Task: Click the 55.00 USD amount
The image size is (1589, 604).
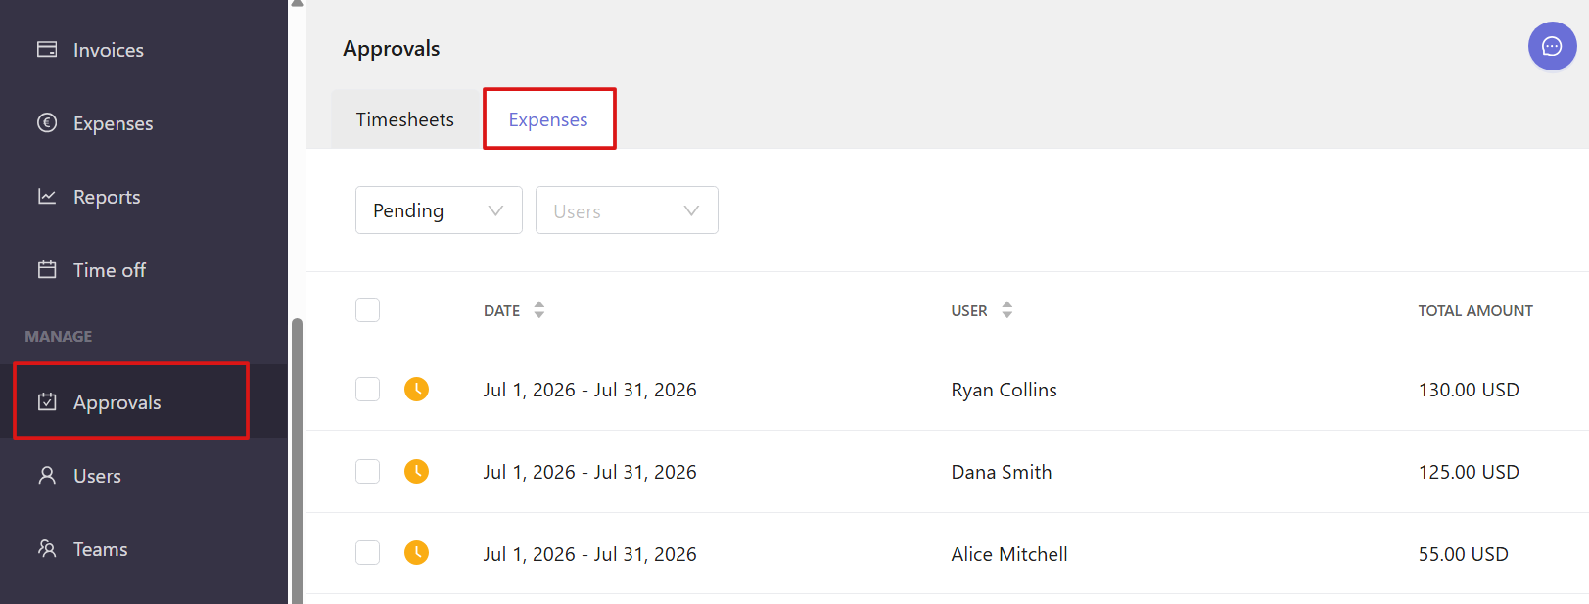Action: (x=1464, y=554)
